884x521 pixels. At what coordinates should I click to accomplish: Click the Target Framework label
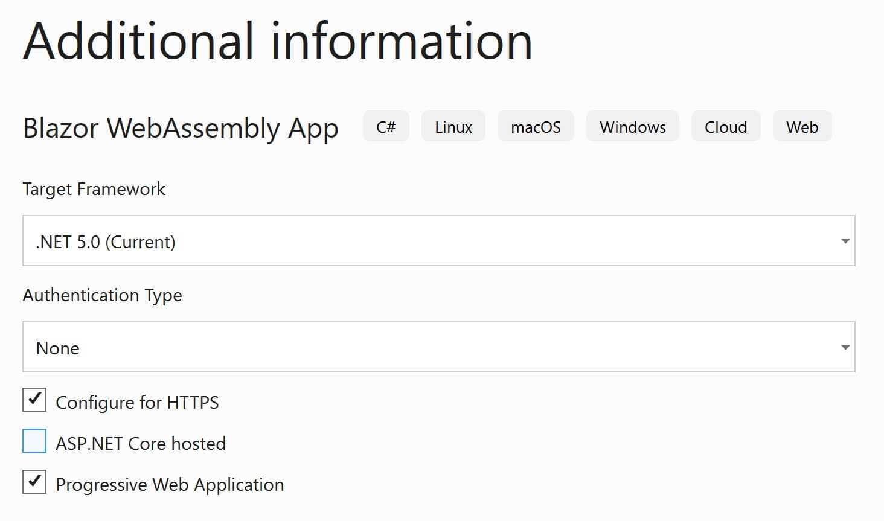click(94, 189)
